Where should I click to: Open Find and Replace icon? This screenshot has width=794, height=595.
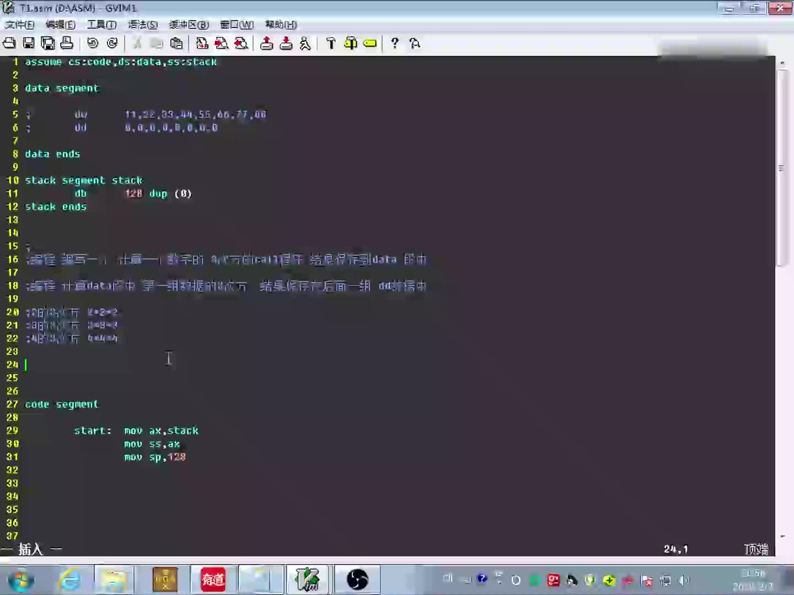[x=202, y=43]
